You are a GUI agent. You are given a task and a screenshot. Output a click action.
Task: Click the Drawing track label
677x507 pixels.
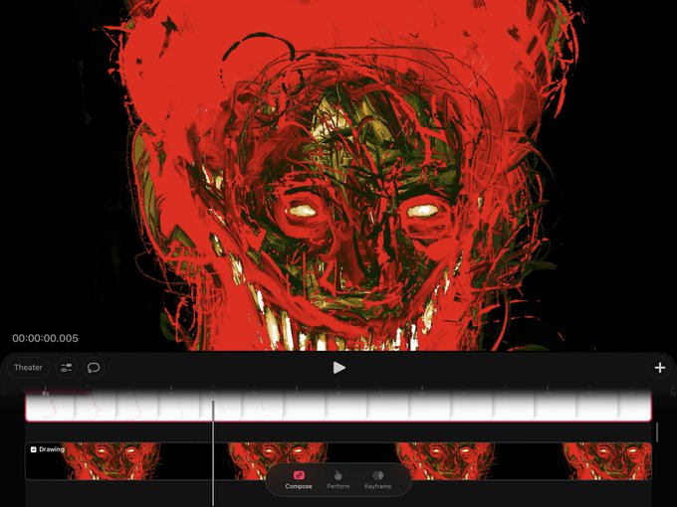(x=52, y=449)
